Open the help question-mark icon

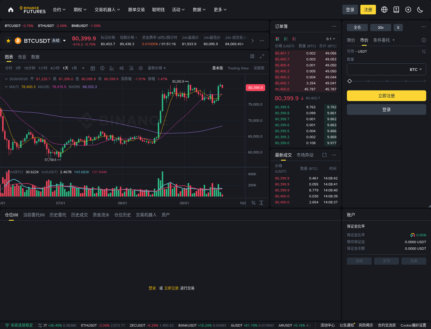point(396,10)
